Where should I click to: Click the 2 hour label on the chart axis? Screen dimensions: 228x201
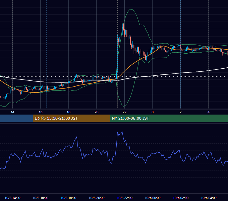(x=180, y=112)
